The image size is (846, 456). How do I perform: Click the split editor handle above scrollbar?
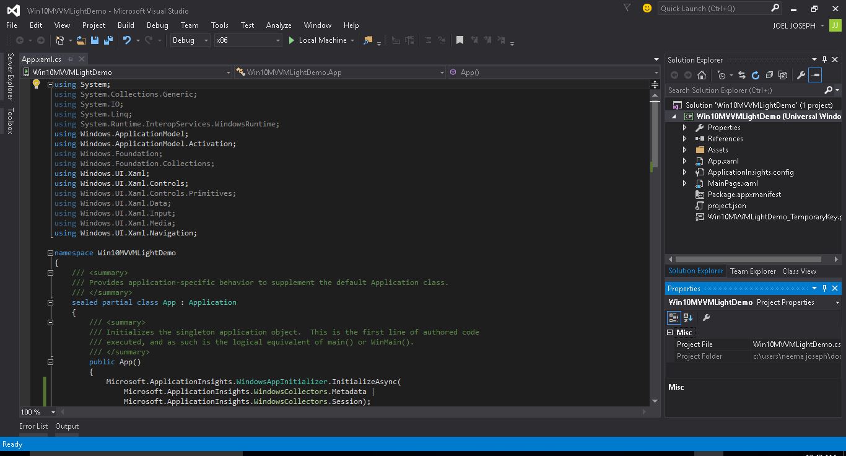tap(655, 84)
